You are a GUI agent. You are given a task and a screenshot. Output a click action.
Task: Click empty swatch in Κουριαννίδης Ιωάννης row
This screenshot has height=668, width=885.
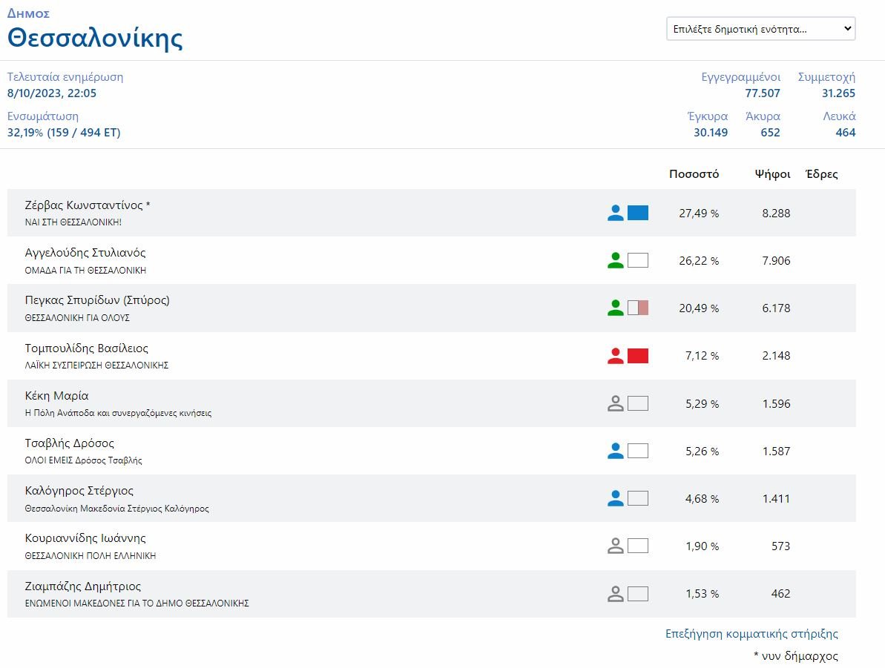tap(638, 546)
